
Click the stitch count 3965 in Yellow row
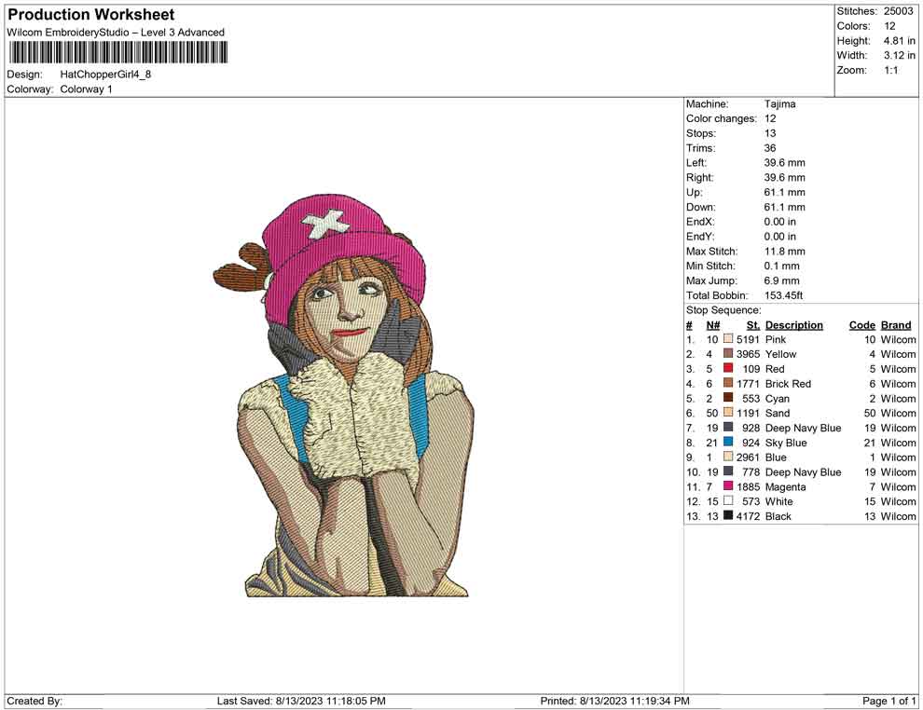(748, 354)
